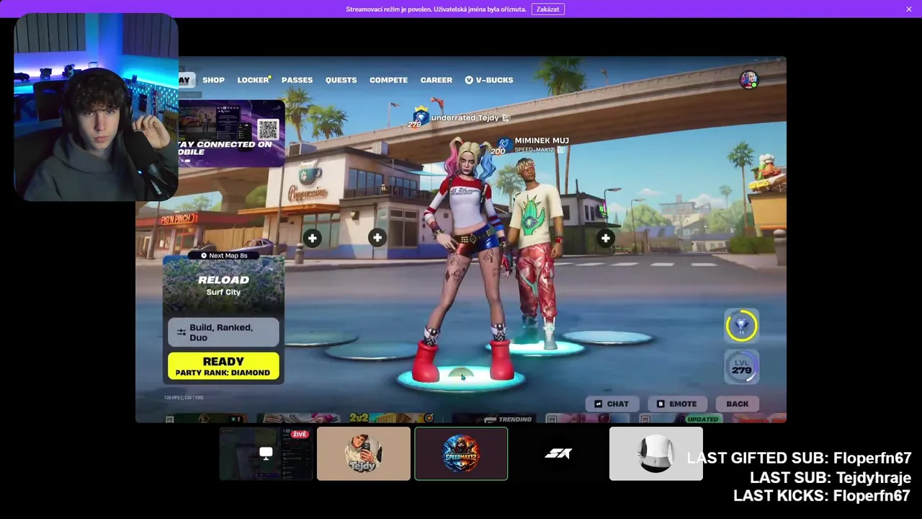The width and height of the screenshot is (922, 519).
Task: Select the SPEEDMAX12 participant tile
Action: click(461, 453)
